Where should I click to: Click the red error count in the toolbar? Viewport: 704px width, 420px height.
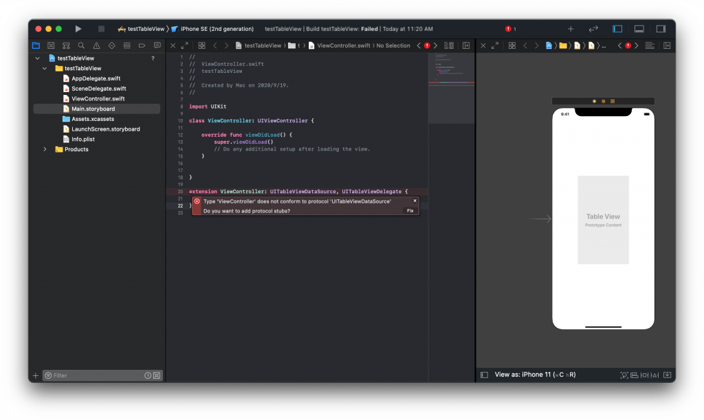tap(511, 29)
